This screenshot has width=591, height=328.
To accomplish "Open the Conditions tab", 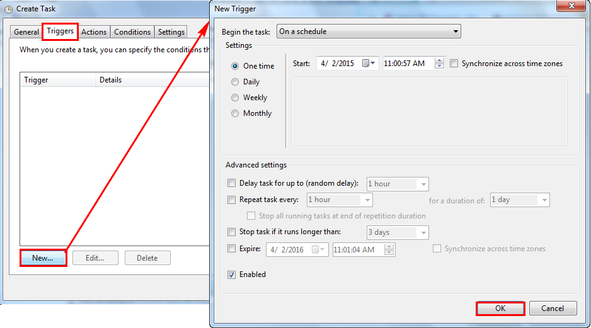I will 132,32.
